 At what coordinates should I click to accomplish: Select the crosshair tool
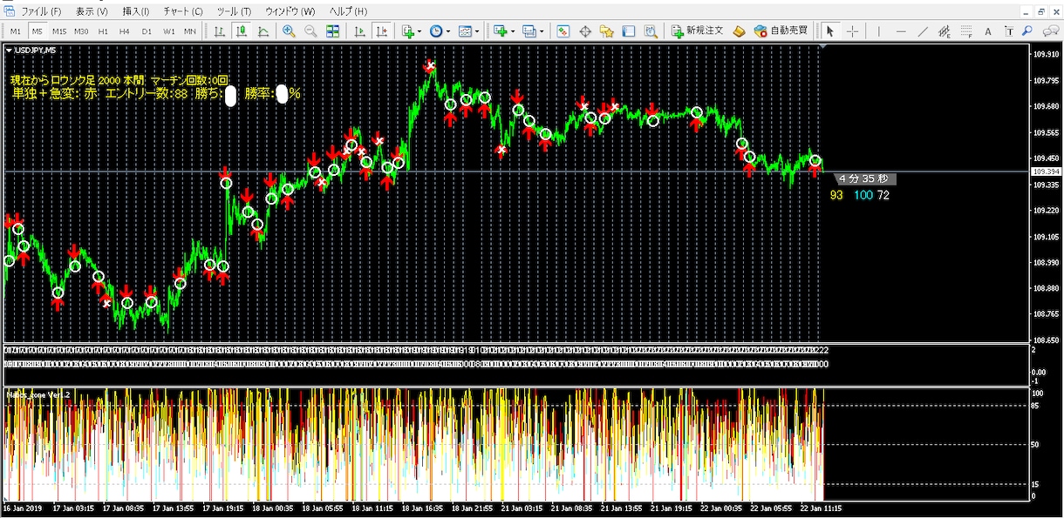coord(852,31)
